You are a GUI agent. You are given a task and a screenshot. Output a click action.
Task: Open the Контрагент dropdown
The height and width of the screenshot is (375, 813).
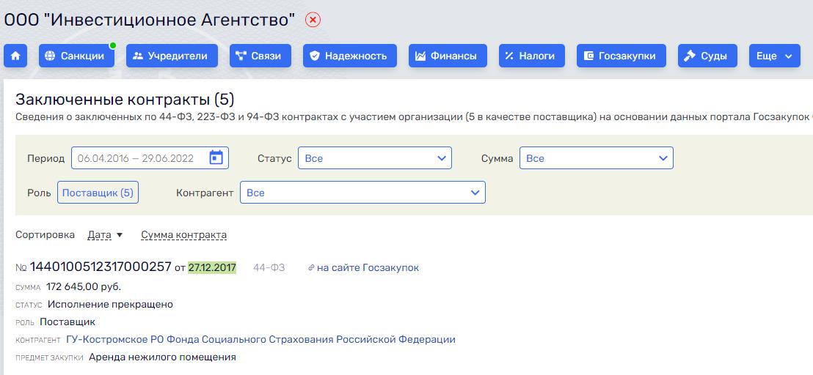(362, 193)
